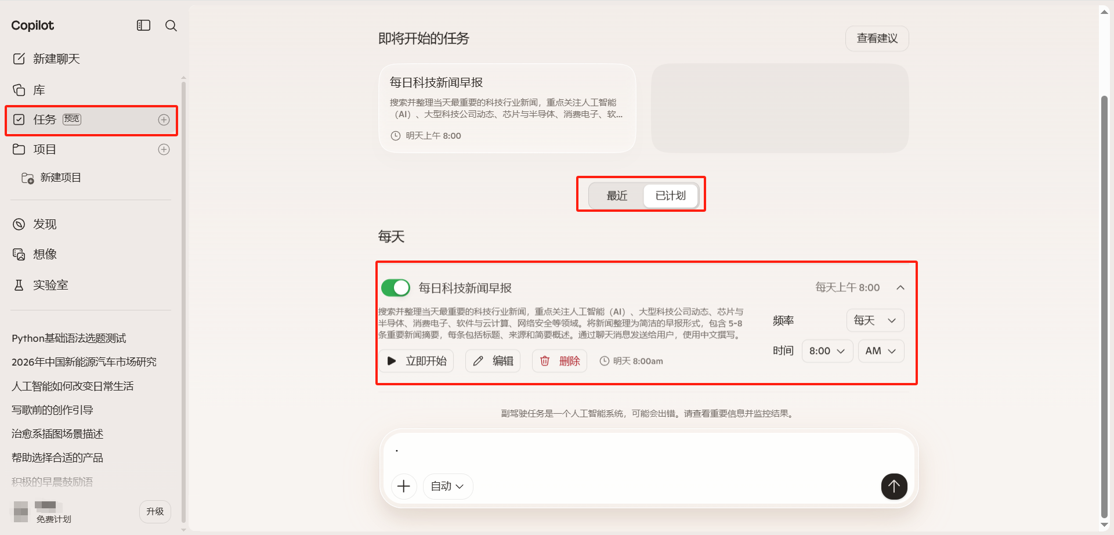Open the 8:00 time dropdown
The height and width of the screenshot is (535, 1114).
click(827, 351)
